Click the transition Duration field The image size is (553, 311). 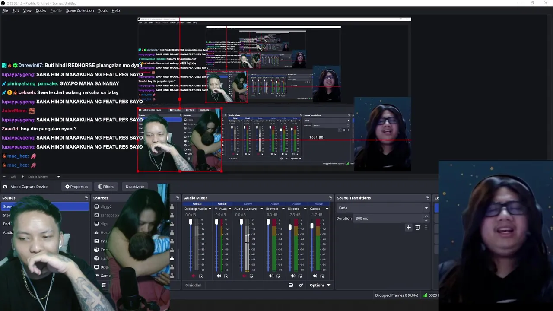click(388, 218)
